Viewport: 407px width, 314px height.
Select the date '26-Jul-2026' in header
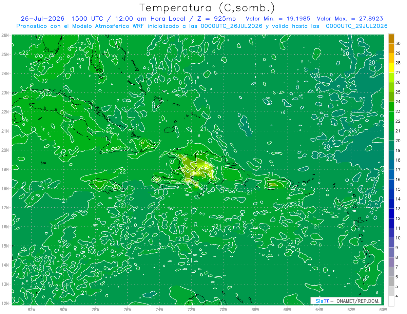[x=43, y=19]
